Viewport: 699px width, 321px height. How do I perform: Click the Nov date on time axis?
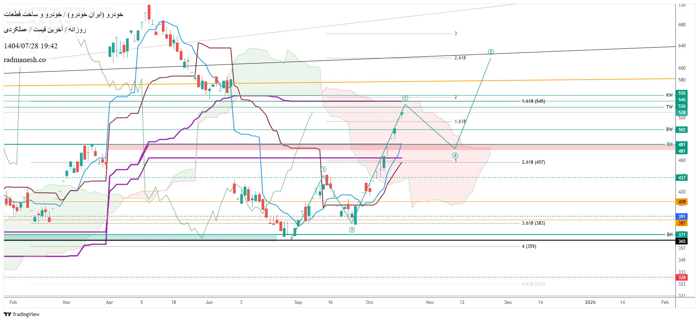coord(430,302)
